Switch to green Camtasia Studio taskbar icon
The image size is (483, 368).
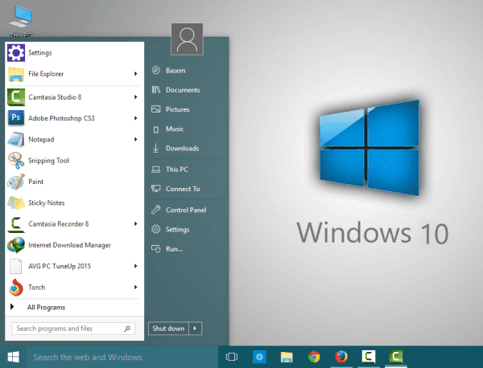pos(396,357)
